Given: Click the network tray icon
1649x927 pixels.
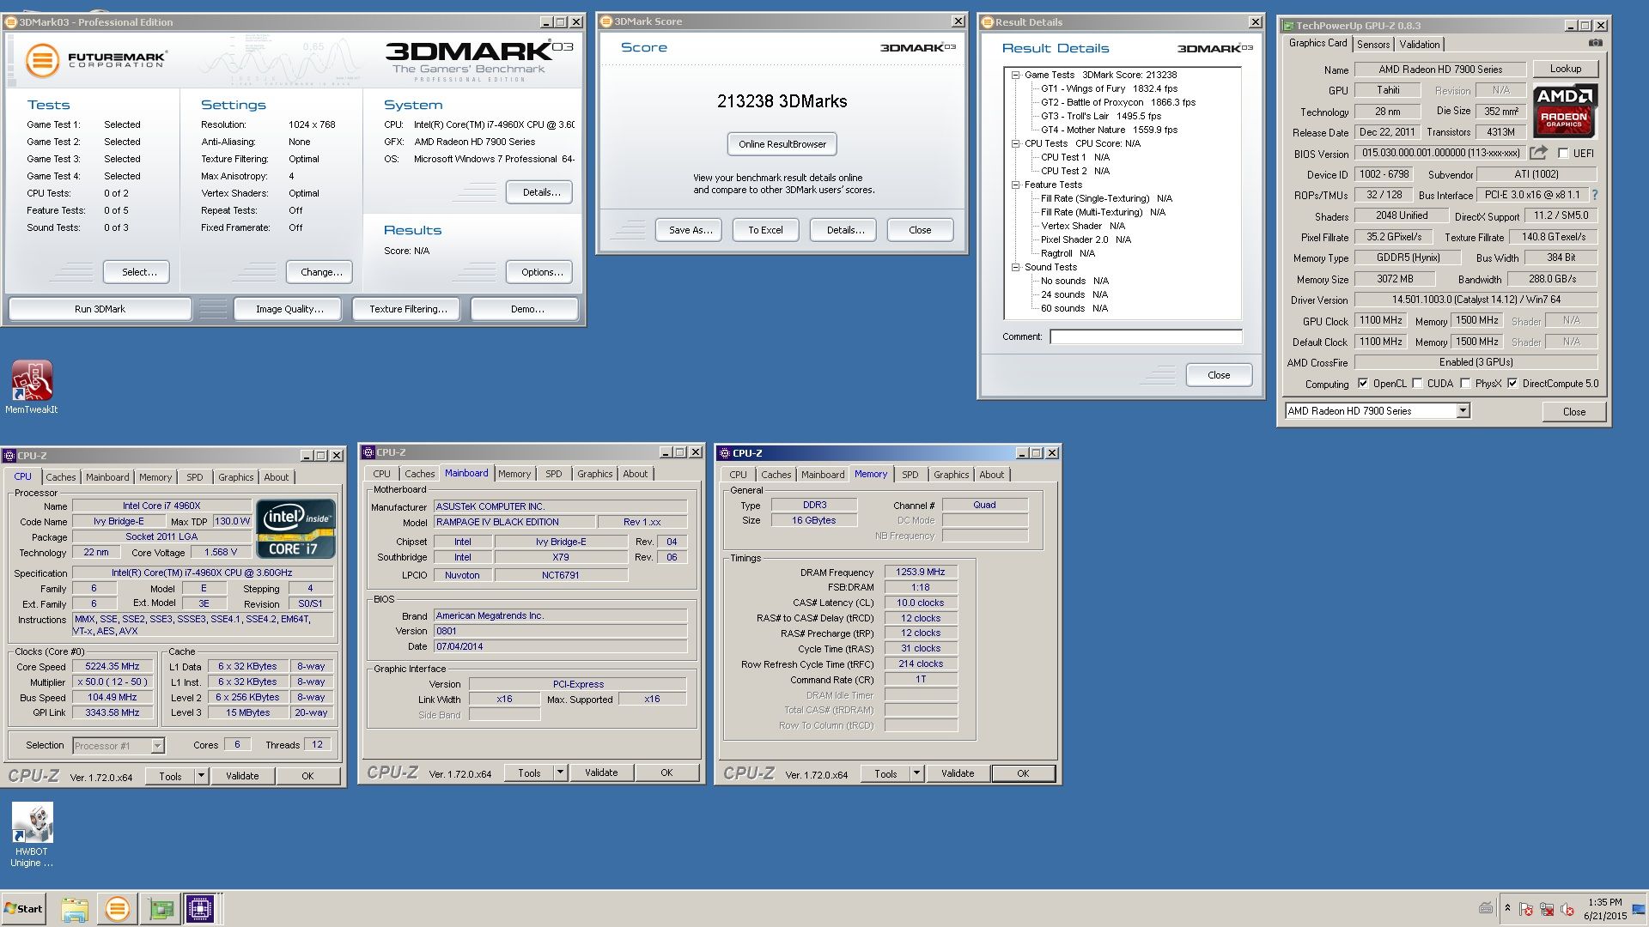Looking at the screenshot, I should point(1546,909).
